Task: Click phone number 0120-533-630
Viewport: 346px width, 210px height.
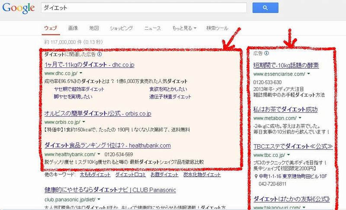Action: point(267,82)
